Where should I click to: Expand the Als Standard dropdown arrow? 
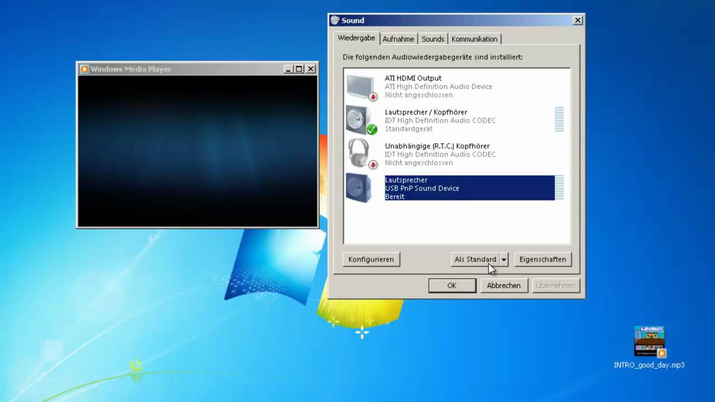click(x=504, y=259)
